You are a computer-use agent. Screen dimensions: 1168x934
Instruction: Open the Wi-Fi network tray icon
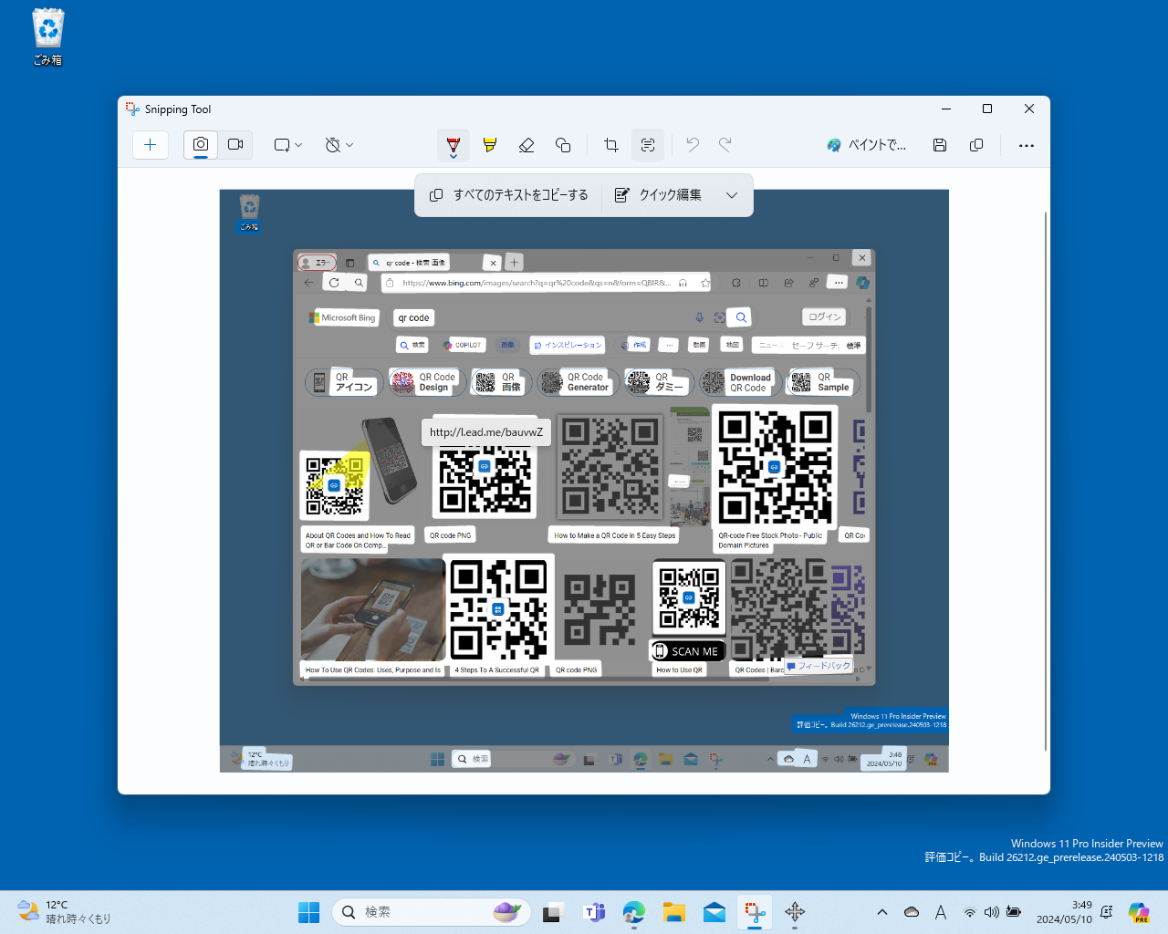970,912
